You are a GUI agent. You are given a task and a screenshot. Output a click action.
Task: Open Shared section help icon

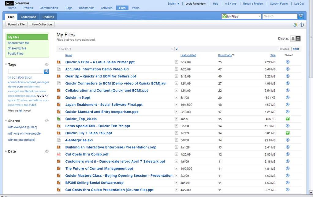[47, 121]
